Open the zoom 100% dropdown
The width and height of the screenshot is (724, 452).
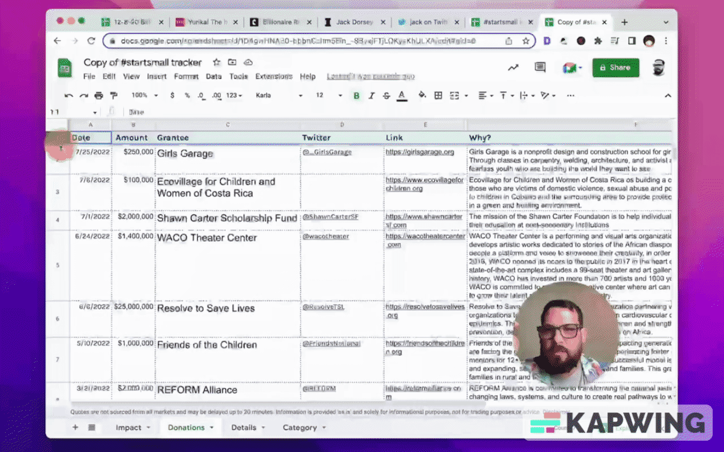coord(145,95)
